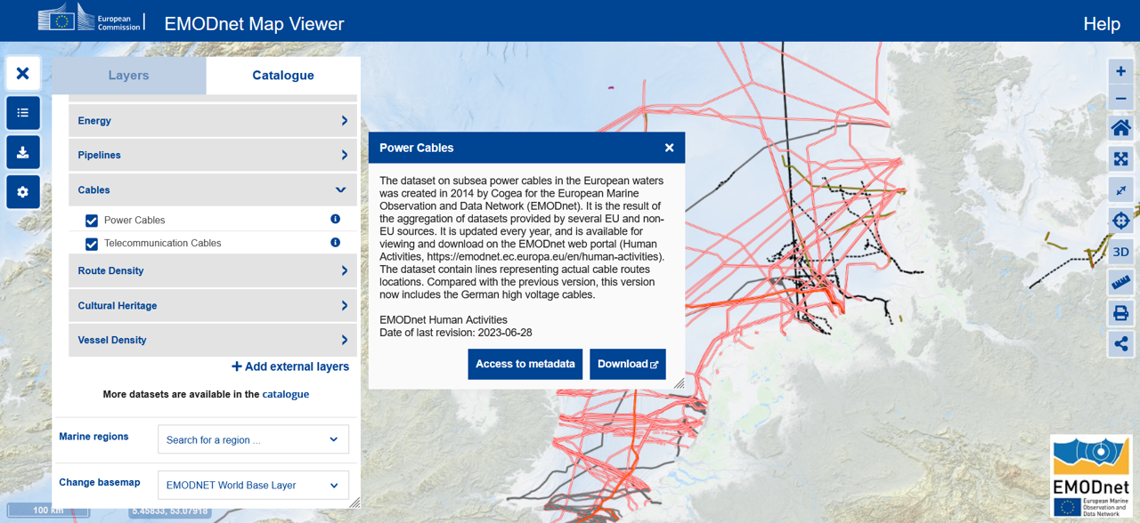Close the Power Cables info popup
Viewport: 1140px width, 523px height.
coord(669,148)
